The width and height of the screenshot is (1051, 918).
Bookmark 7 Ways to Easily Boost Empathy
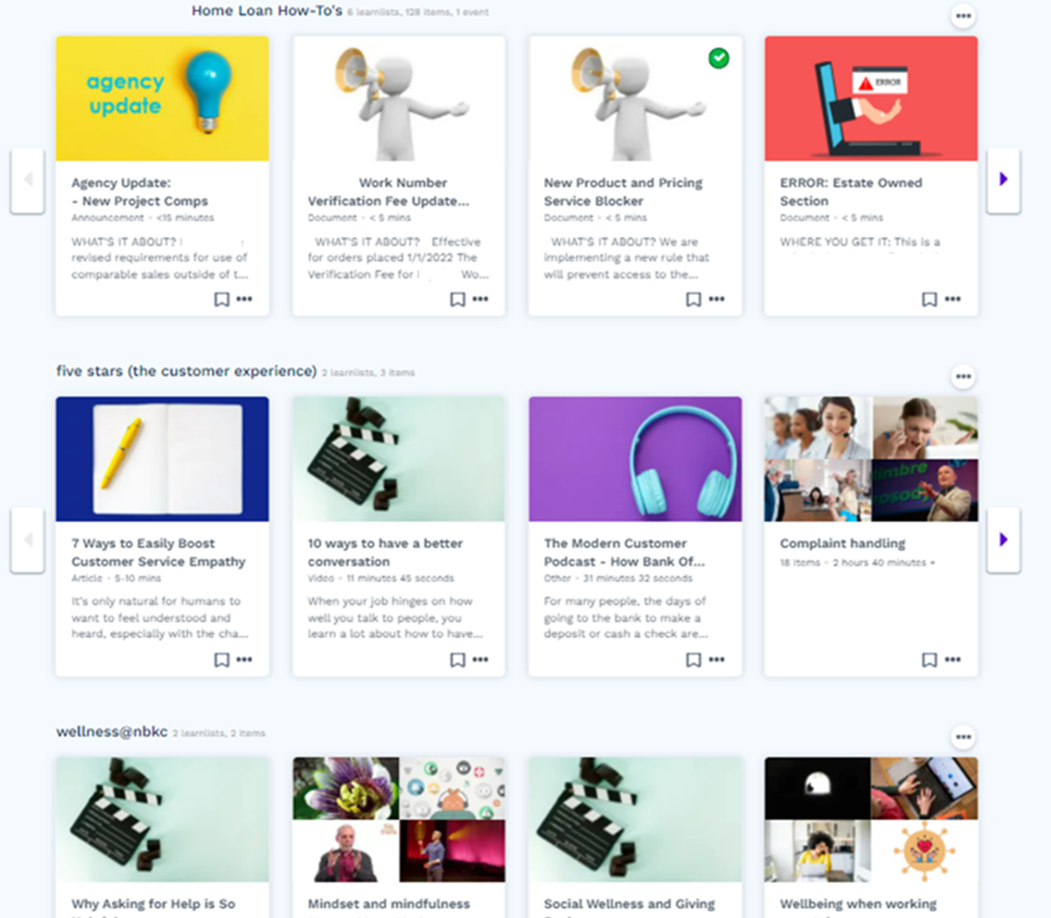pyautogui.click(x=222, y=660)
